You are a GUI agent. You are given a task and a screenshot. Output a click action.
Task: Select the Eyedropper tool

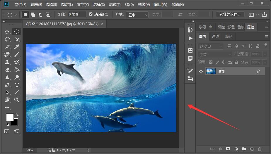click(17, 47)
